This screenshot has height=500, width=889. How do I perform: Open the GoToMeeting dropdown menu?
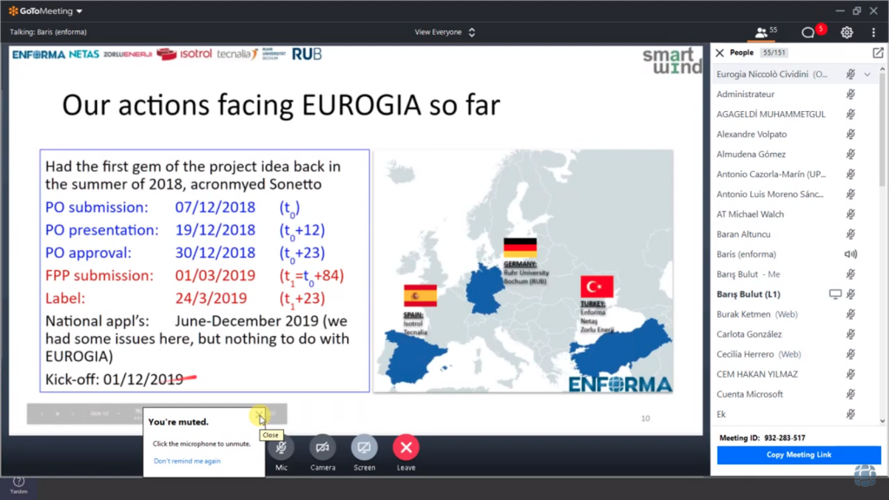[45, 10]
